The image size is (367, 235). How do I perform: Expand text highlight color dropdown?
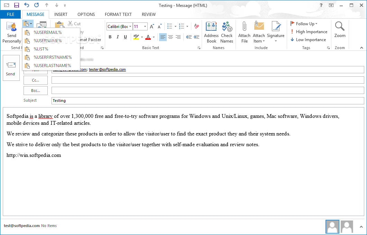point(142,37)
